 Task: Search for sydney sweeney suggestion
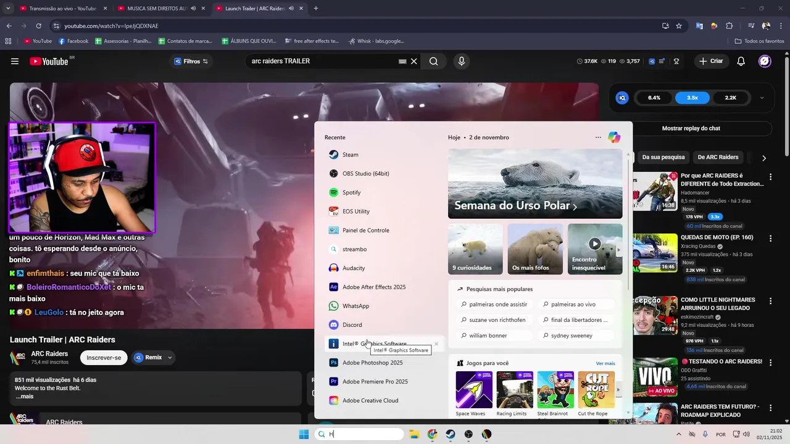point(576,335)
